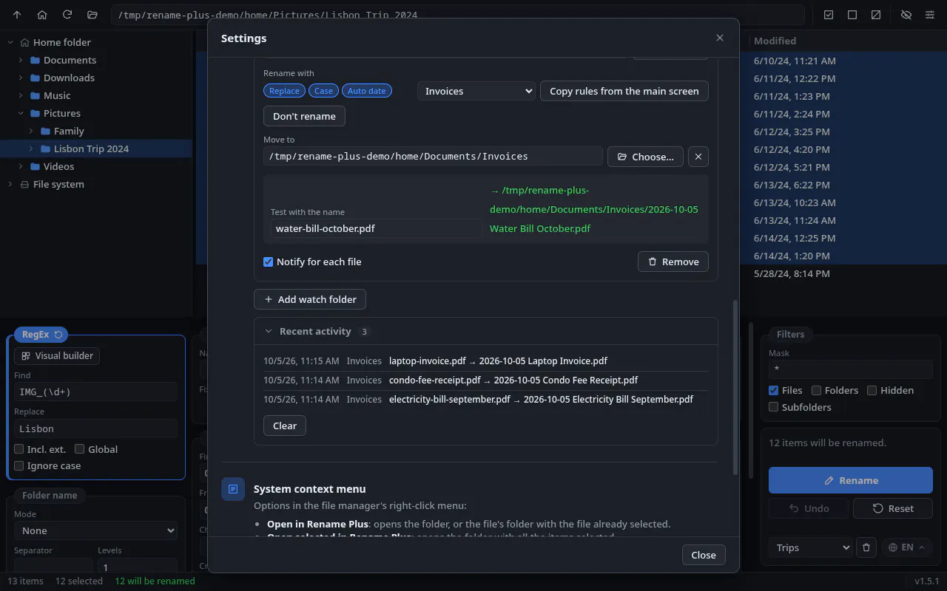The width and height of the screenshot is (947, 591).
Task: Open the Visual builder for RegEx
Action: pyautogui.click(x=57, y=355)
